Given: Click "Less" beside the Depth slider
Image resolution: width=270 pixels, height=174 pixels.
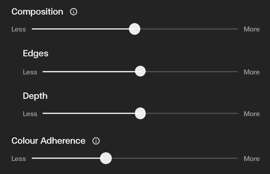Looking at the screenshot, I should [x=30, y=114].
